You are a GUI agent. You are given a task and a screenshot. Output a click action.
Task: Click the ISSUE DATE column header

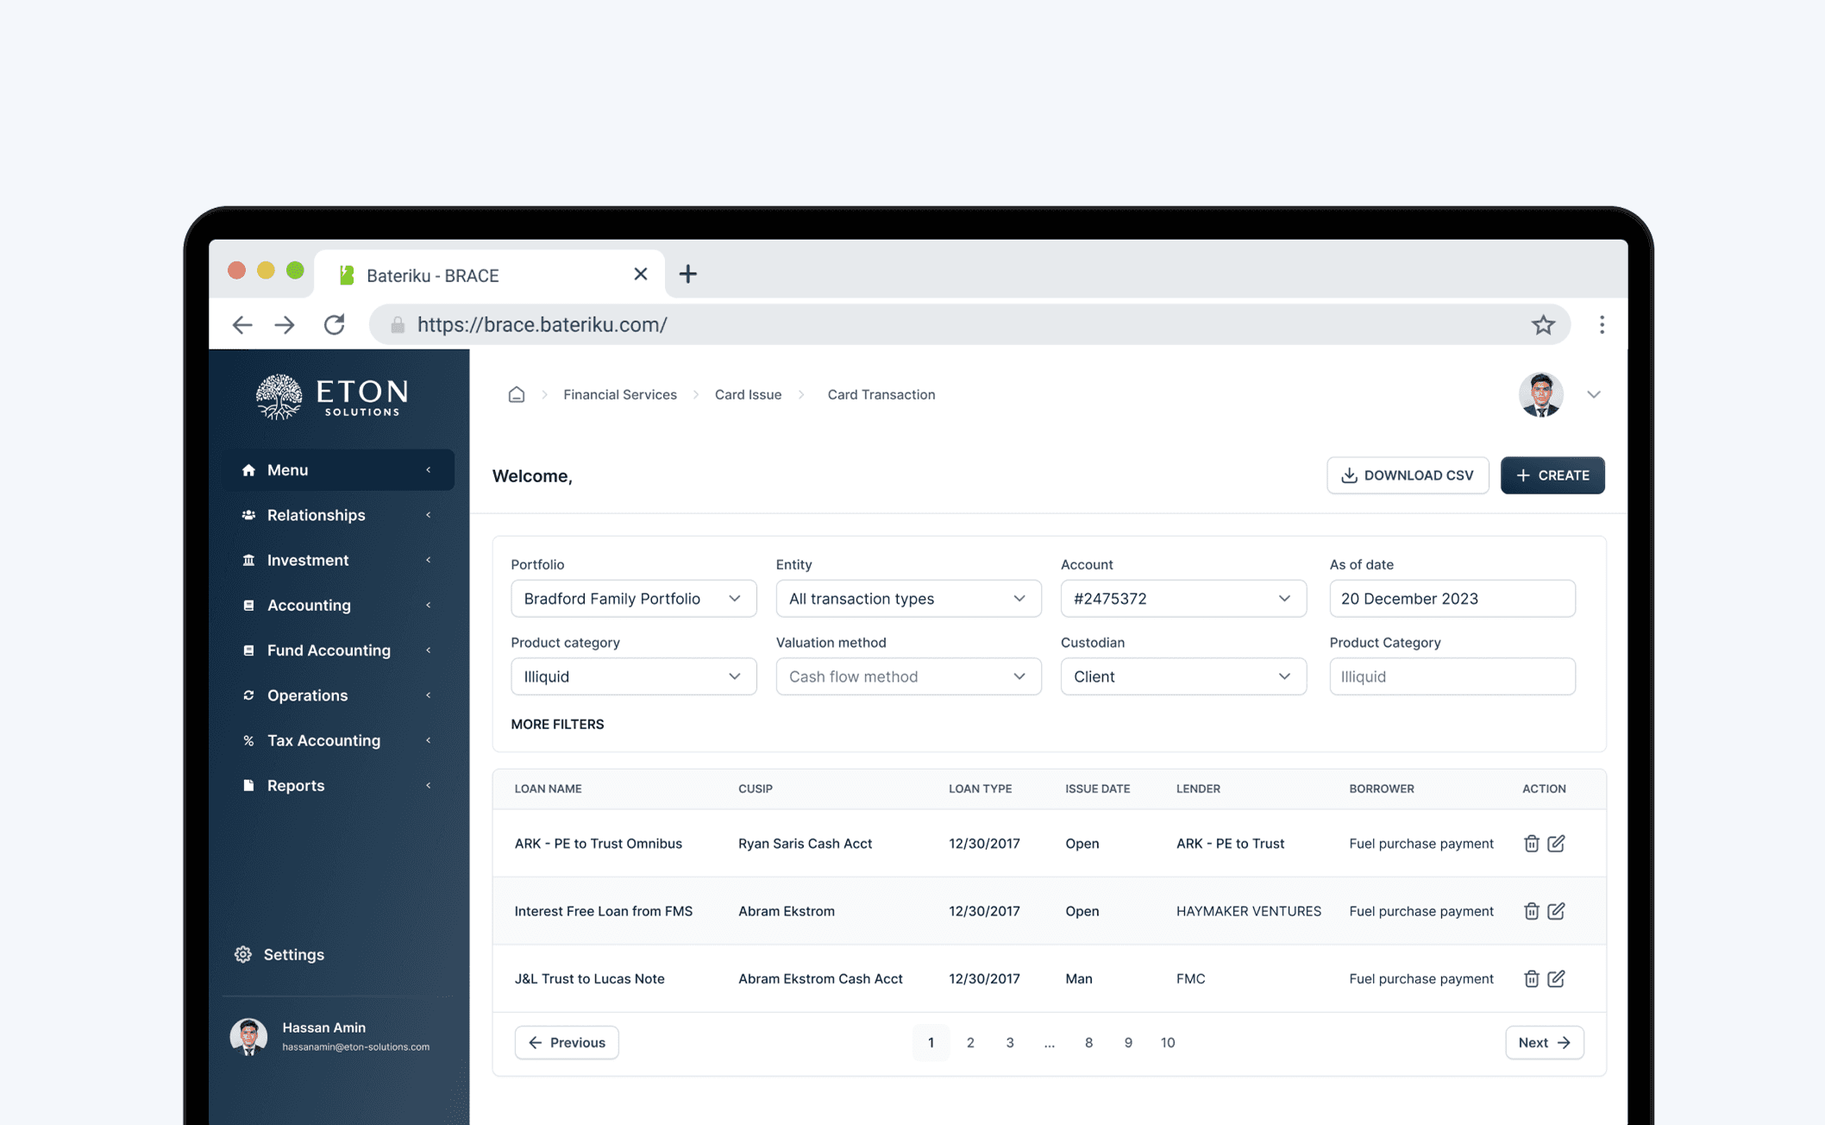coord(1097,789)
